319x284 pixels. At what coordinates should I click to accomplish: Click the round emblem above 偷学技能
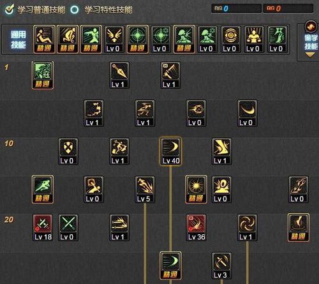(x=311, y=26)
